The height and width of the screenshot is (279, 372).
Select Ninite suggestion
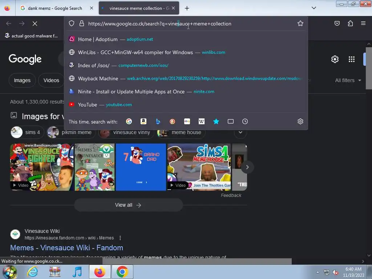click(x=186, y=91)
